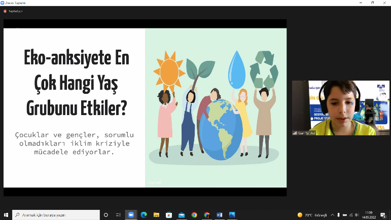Click the shared Eko-anksiyete slide
This screenshot has height=220, width=391.
point(145,107)
